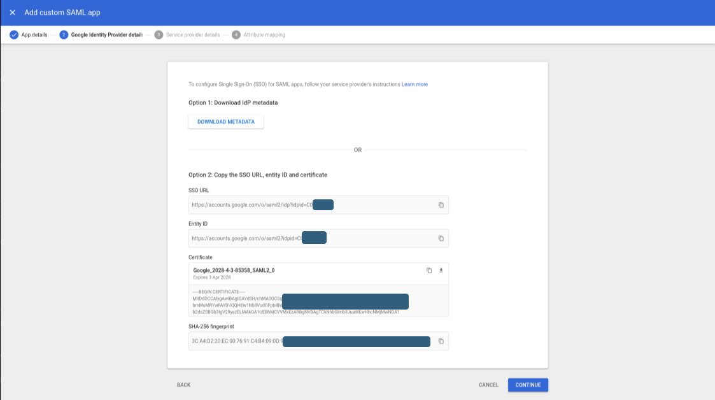The height and width of the screenshot is (400, 715).
Task: Copy the SHA-256 fingerprint
Action: 441,341
